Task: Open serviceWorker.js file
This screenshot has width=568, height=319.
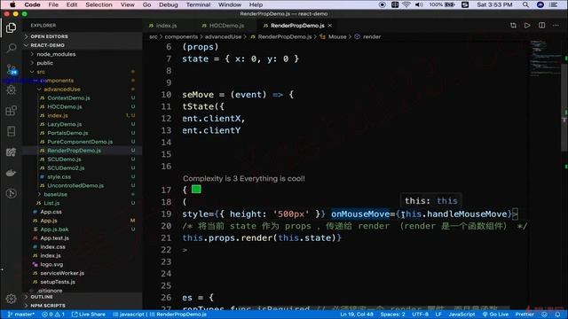Action: click(62, 273)
